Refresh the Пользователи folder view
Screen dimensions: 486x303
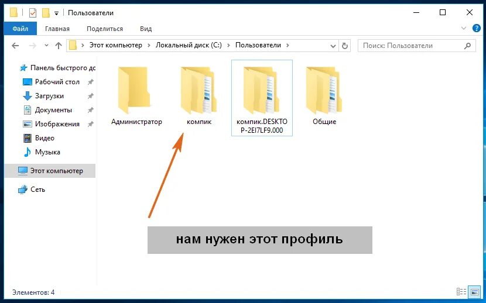point(345,46)
